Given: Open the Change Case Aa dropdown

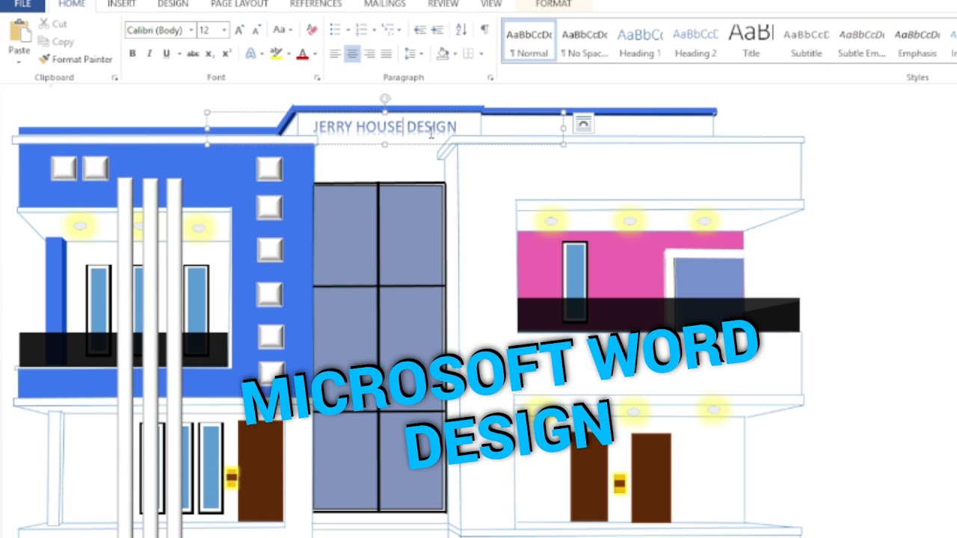Looking at the screenshot, I should point(282,30).
